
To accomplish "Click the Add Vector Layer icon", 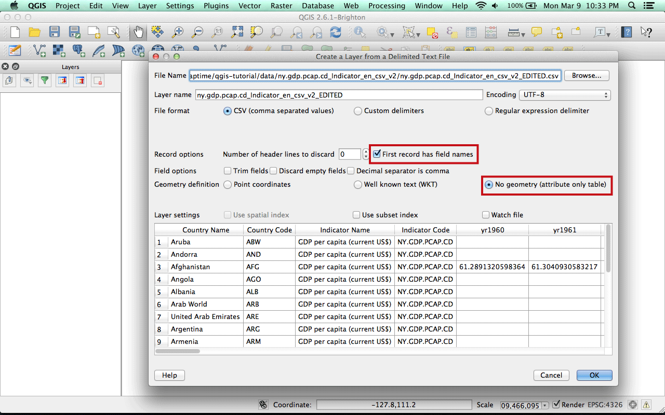I will pos(39,50).
